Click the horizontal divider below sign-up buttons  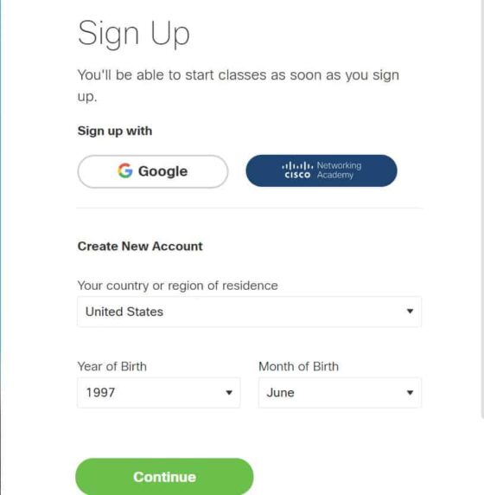coord(249,208)
